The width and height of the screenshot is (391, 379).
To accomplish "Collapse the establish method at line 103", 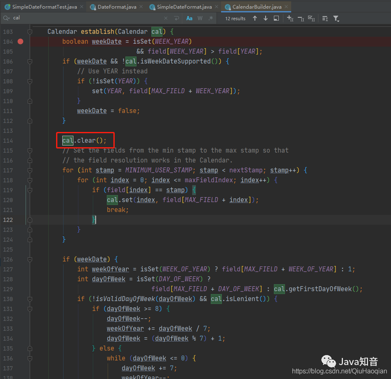I will click(30, 32).
